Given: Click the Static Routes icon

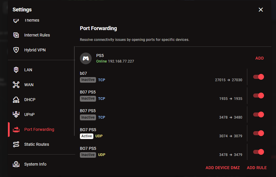Looking at the screenshot, I should 16,144.
